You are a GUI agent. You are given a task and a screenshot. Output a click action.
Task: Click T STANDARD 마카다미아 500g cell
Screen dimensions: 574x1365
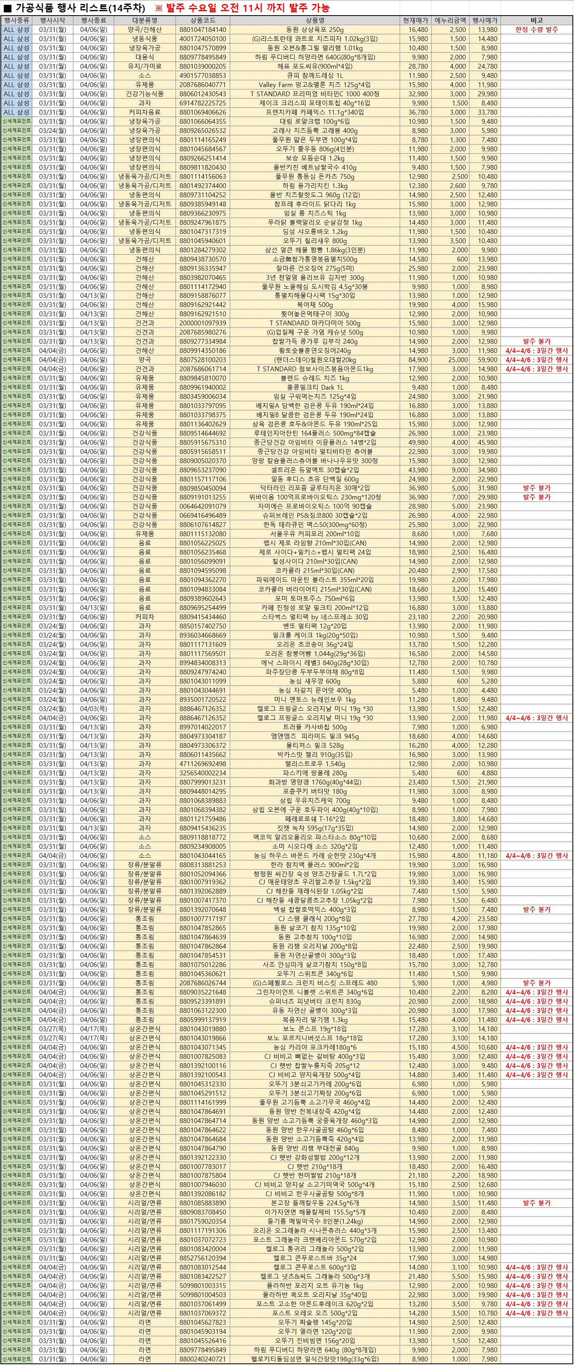(315, 323)
